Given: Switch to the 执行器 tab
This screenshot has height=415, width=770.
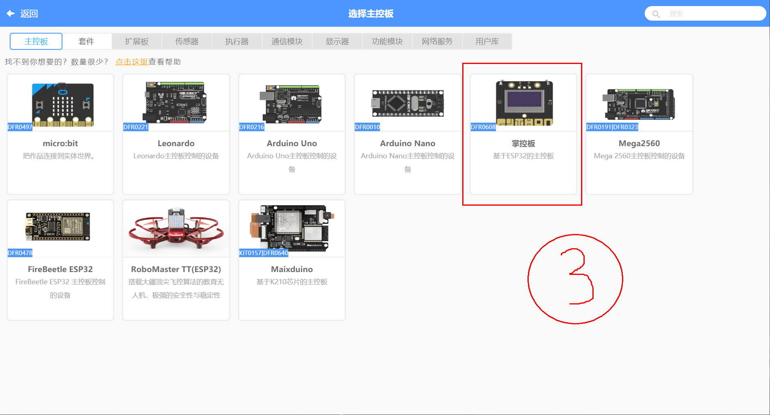Looking at the screenshot, I should [237, 41].
